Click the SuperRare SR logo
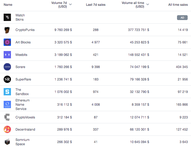This screenshot has width=191, height=147. [7, 79]
